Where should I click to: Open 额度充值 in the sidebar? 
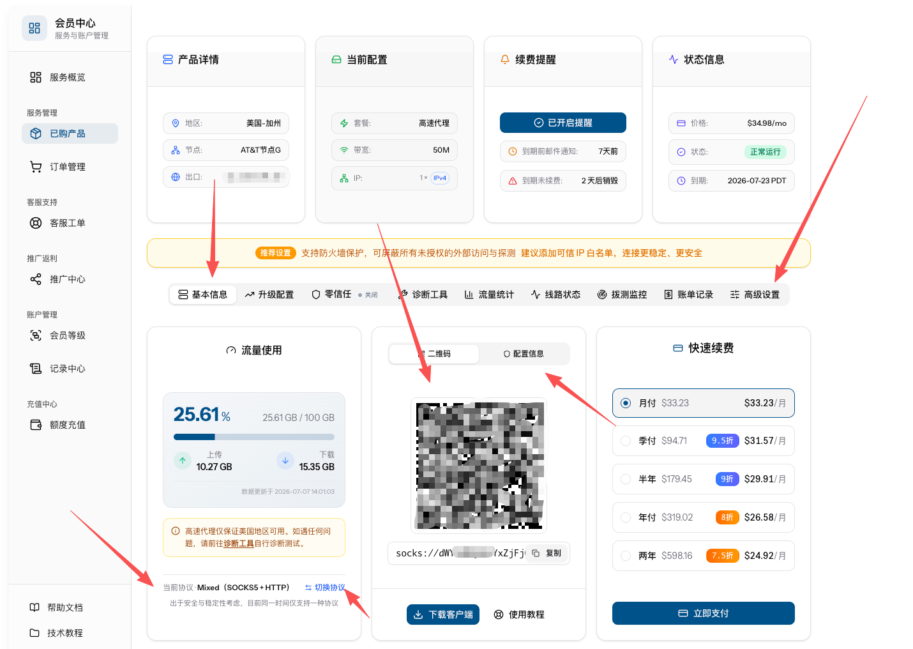(x=70, y=425)
